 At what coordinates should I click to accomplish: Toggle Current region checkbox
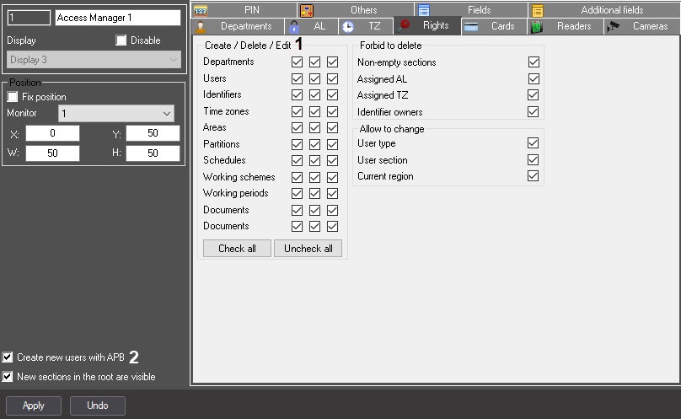click(534, 175)
